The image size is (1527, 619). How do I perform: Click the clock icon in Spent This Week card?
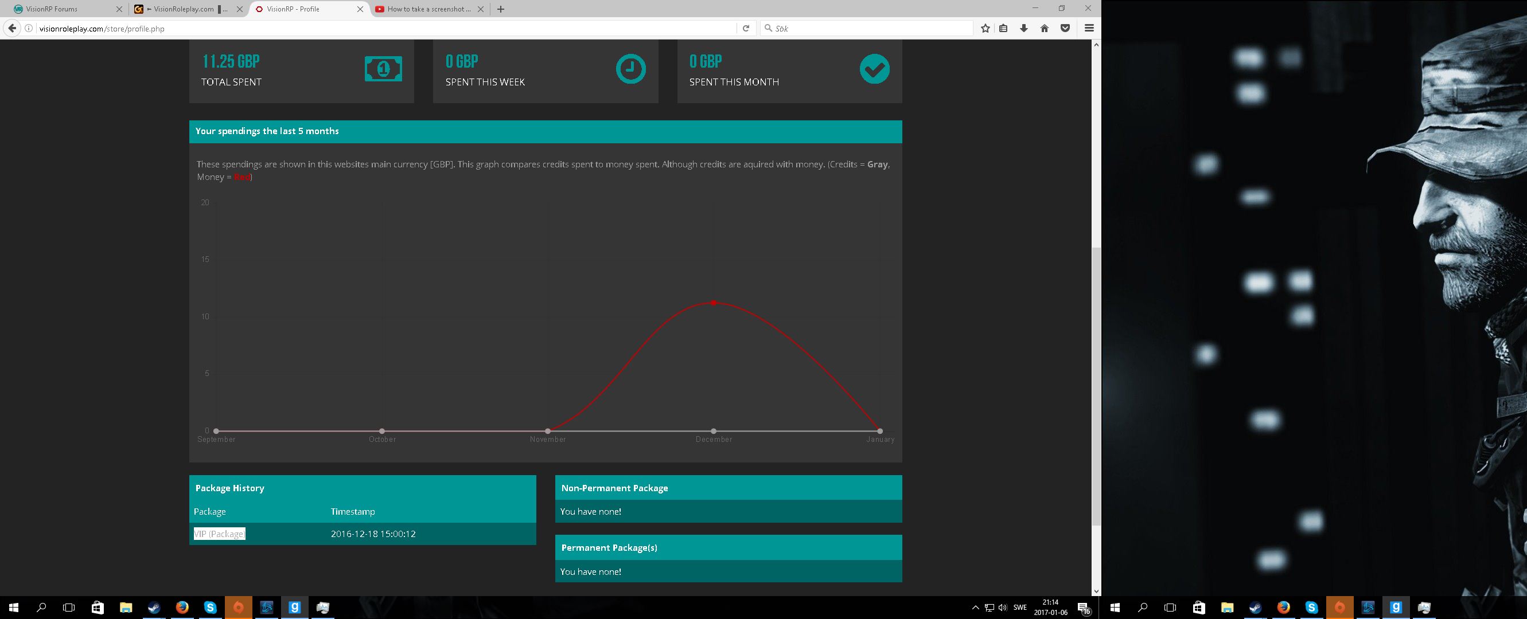[x=631, y=69]
